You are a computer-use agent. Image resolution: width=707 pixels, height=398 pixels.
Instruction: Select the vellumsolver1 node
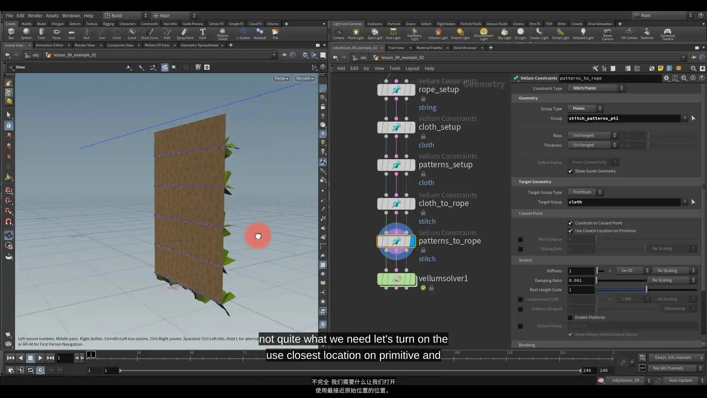click(396, 279)
